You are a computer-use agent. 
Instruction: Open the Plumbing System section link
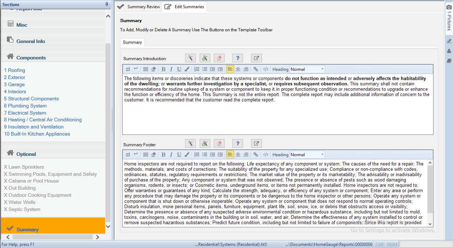coord(25,106)
